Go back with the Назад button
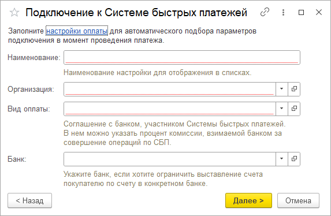 point(30,200)
